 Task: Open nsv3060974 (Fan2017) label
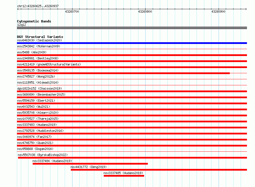[x=34, y=137]
